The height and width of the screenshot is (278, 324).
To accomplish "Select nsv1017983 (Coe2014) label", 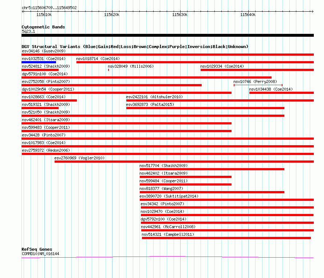I will click(44, 143).
